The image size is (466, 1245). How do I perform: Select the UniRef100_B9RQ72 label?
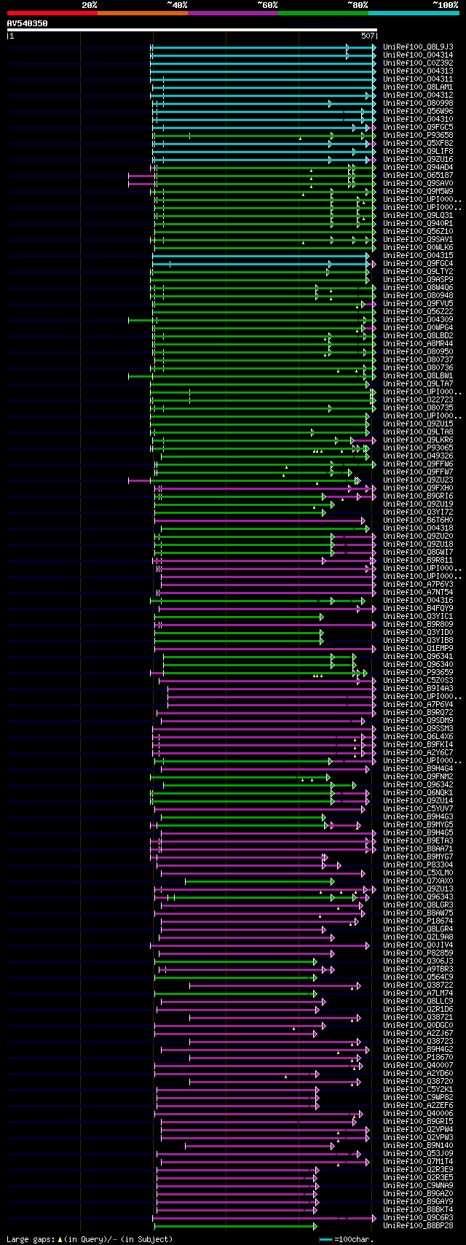pyautogui.click(x=418, y=712)
